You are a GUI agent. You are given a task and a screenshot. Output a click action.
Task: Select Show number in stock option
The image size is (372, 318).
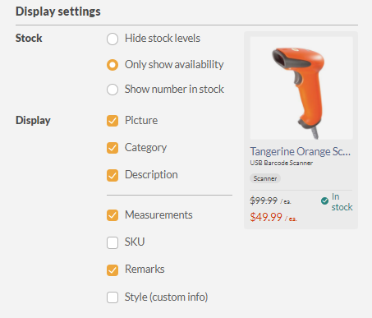click(x=113, y=90)
